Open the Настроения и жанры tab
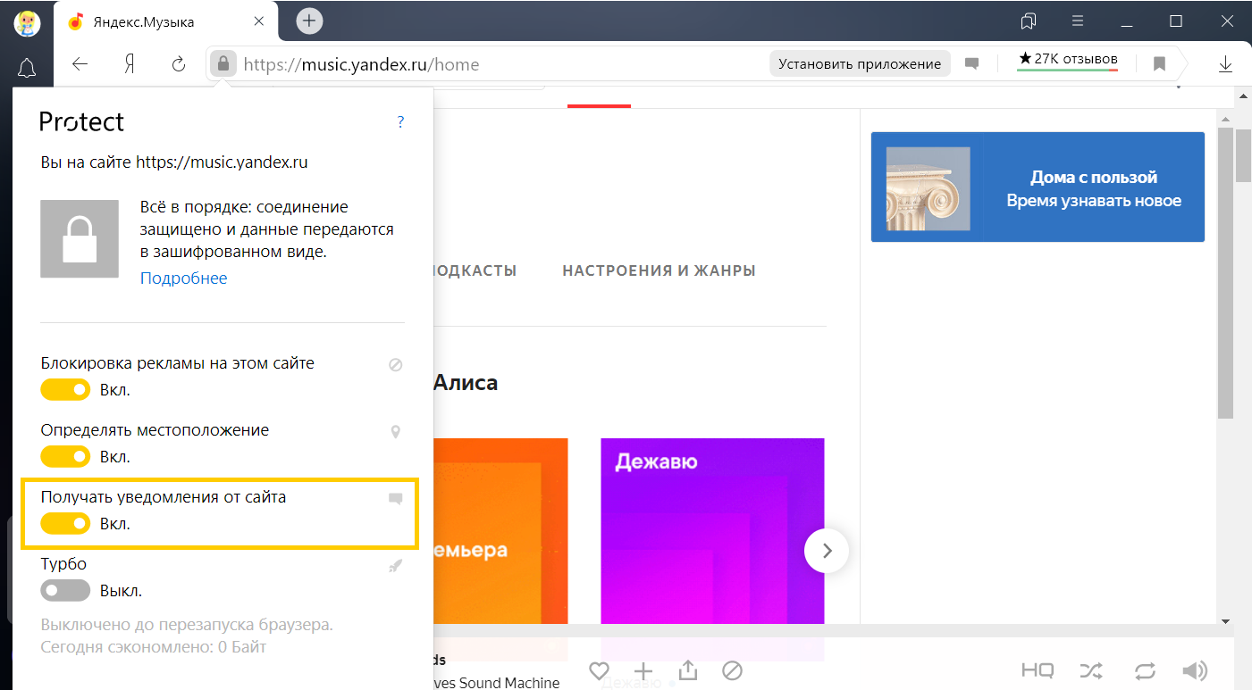The width and height of the screenshot is (1252, 690). click(x=659, y=270)
